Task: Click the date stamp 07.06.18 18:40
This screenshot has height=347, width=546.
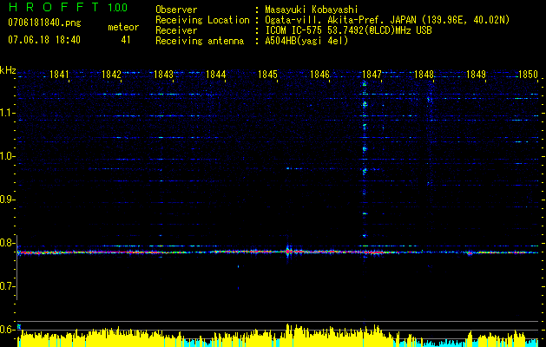Action: tap(44, 40)
